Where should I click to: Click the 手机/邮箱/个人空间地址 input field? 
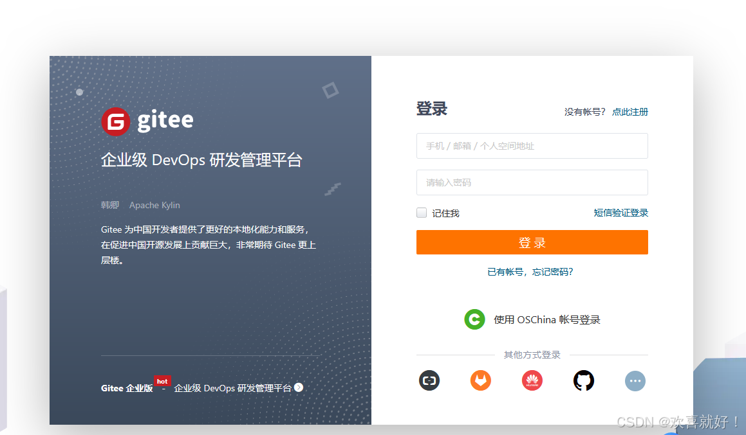(x=532, y=146)
